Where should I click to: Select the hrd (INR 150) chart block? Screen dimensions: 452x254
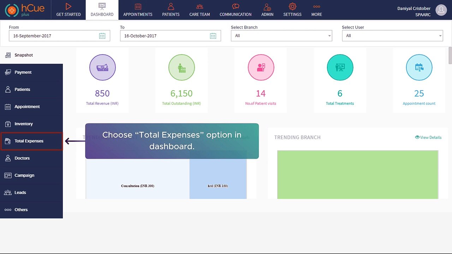point(218,179)
